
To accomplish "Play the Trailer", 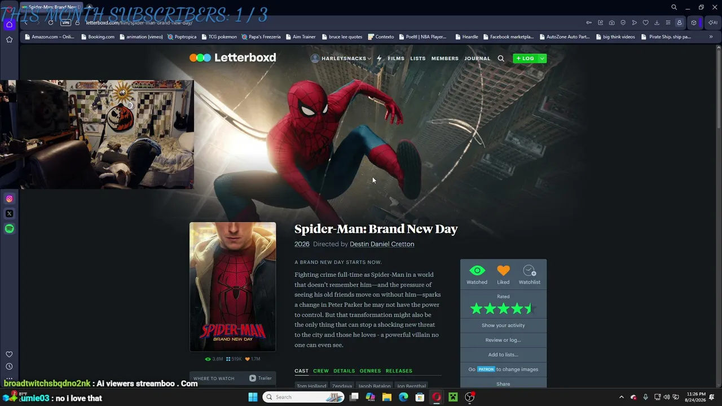I will click(261, 378).
